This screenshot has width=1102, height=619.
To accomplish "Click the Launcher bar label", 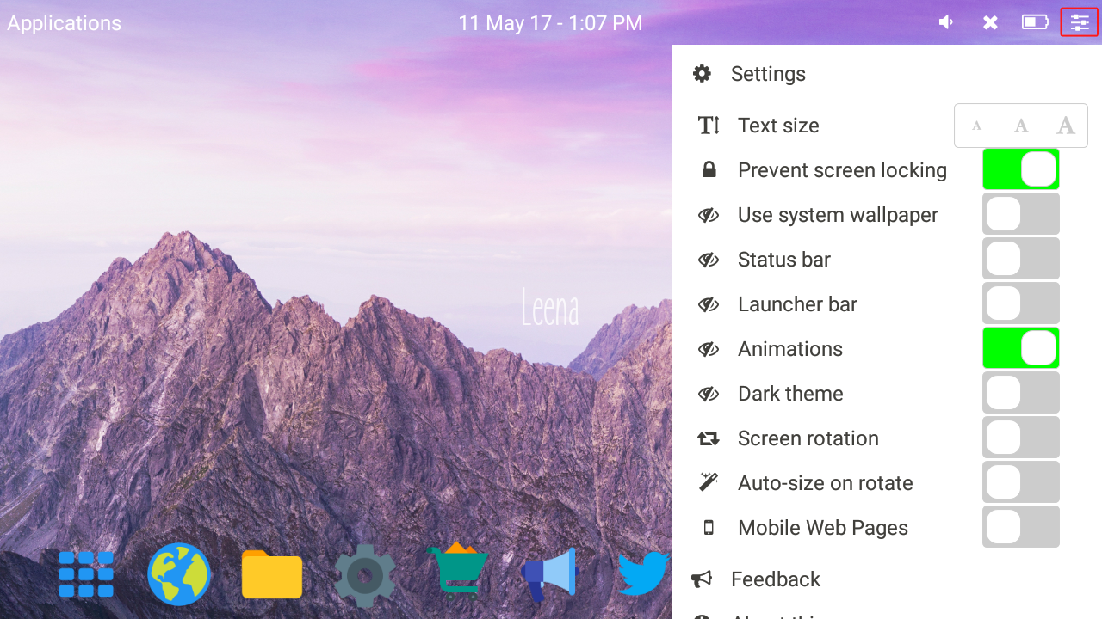I will pos(797,304).
